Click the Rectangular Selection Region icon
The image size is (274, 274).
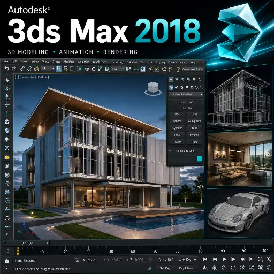[x=72, y=69]
